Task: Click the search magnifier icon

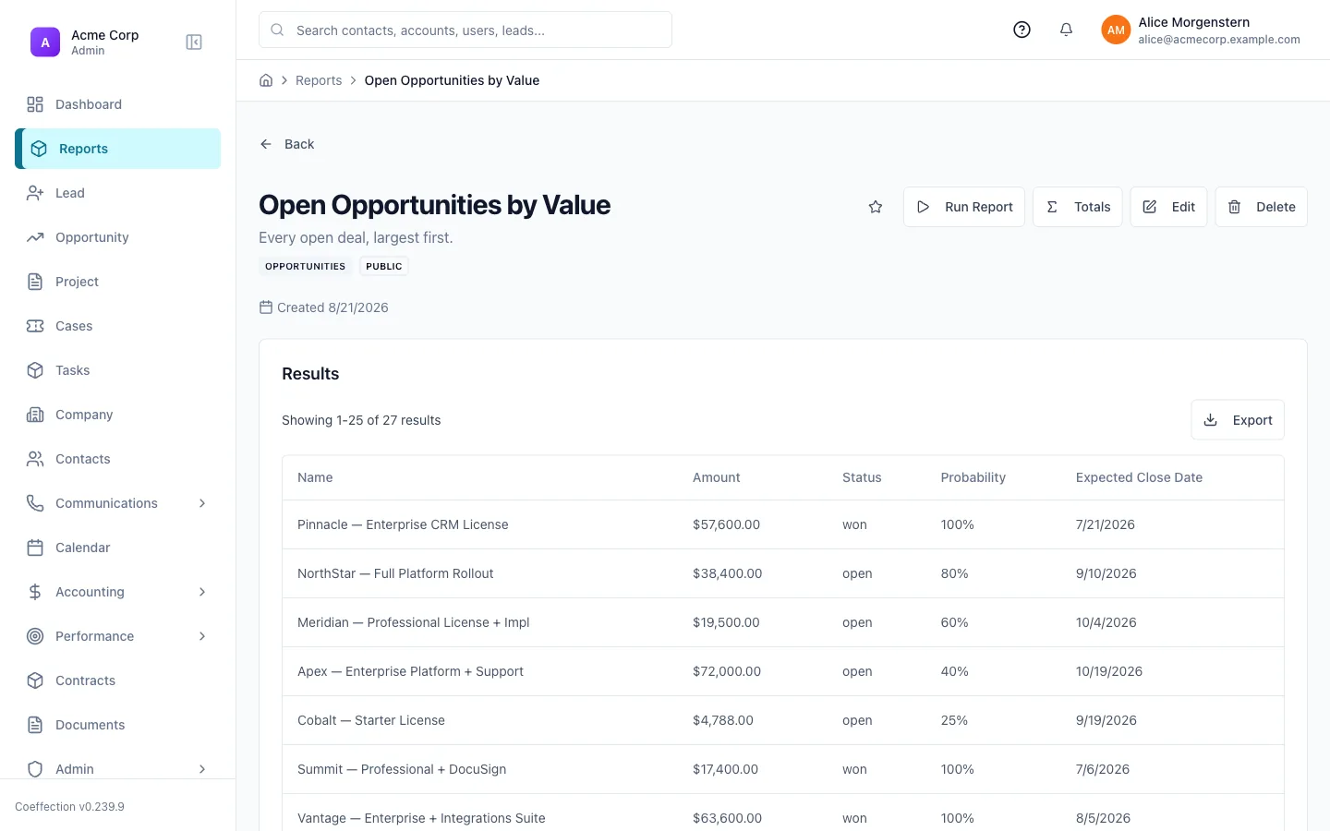Action: pyautogui.click(x=277, y=30)
